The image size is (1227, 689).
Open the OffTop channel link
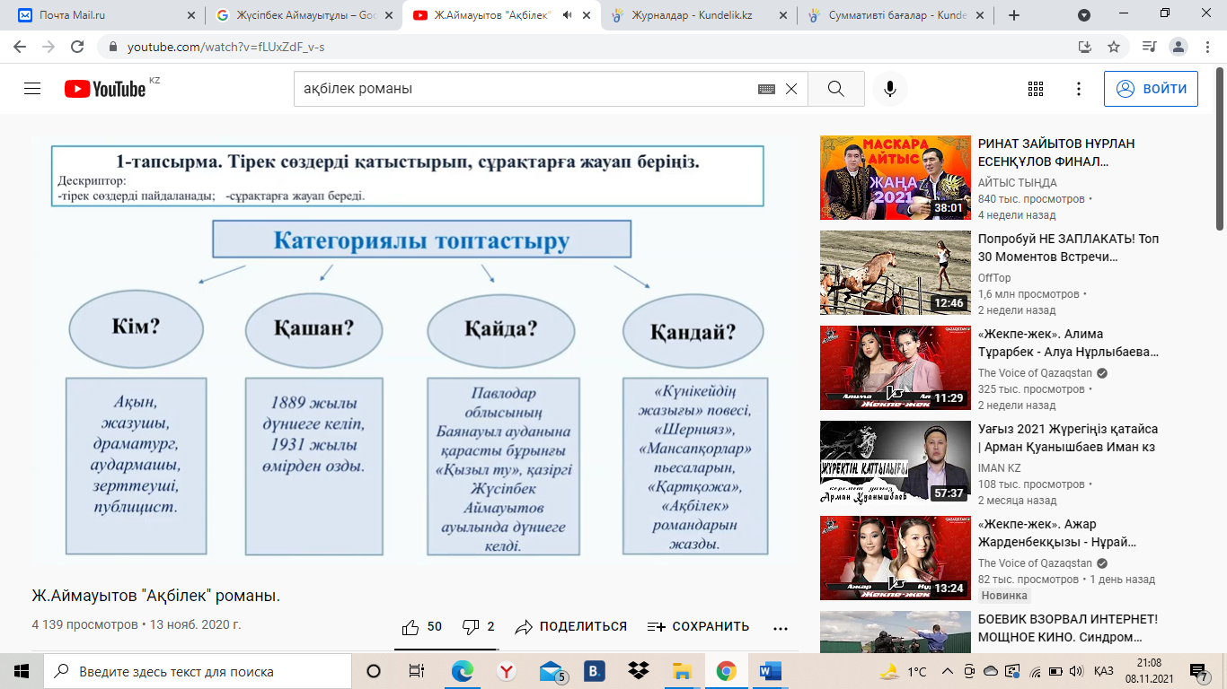(994, 278)
